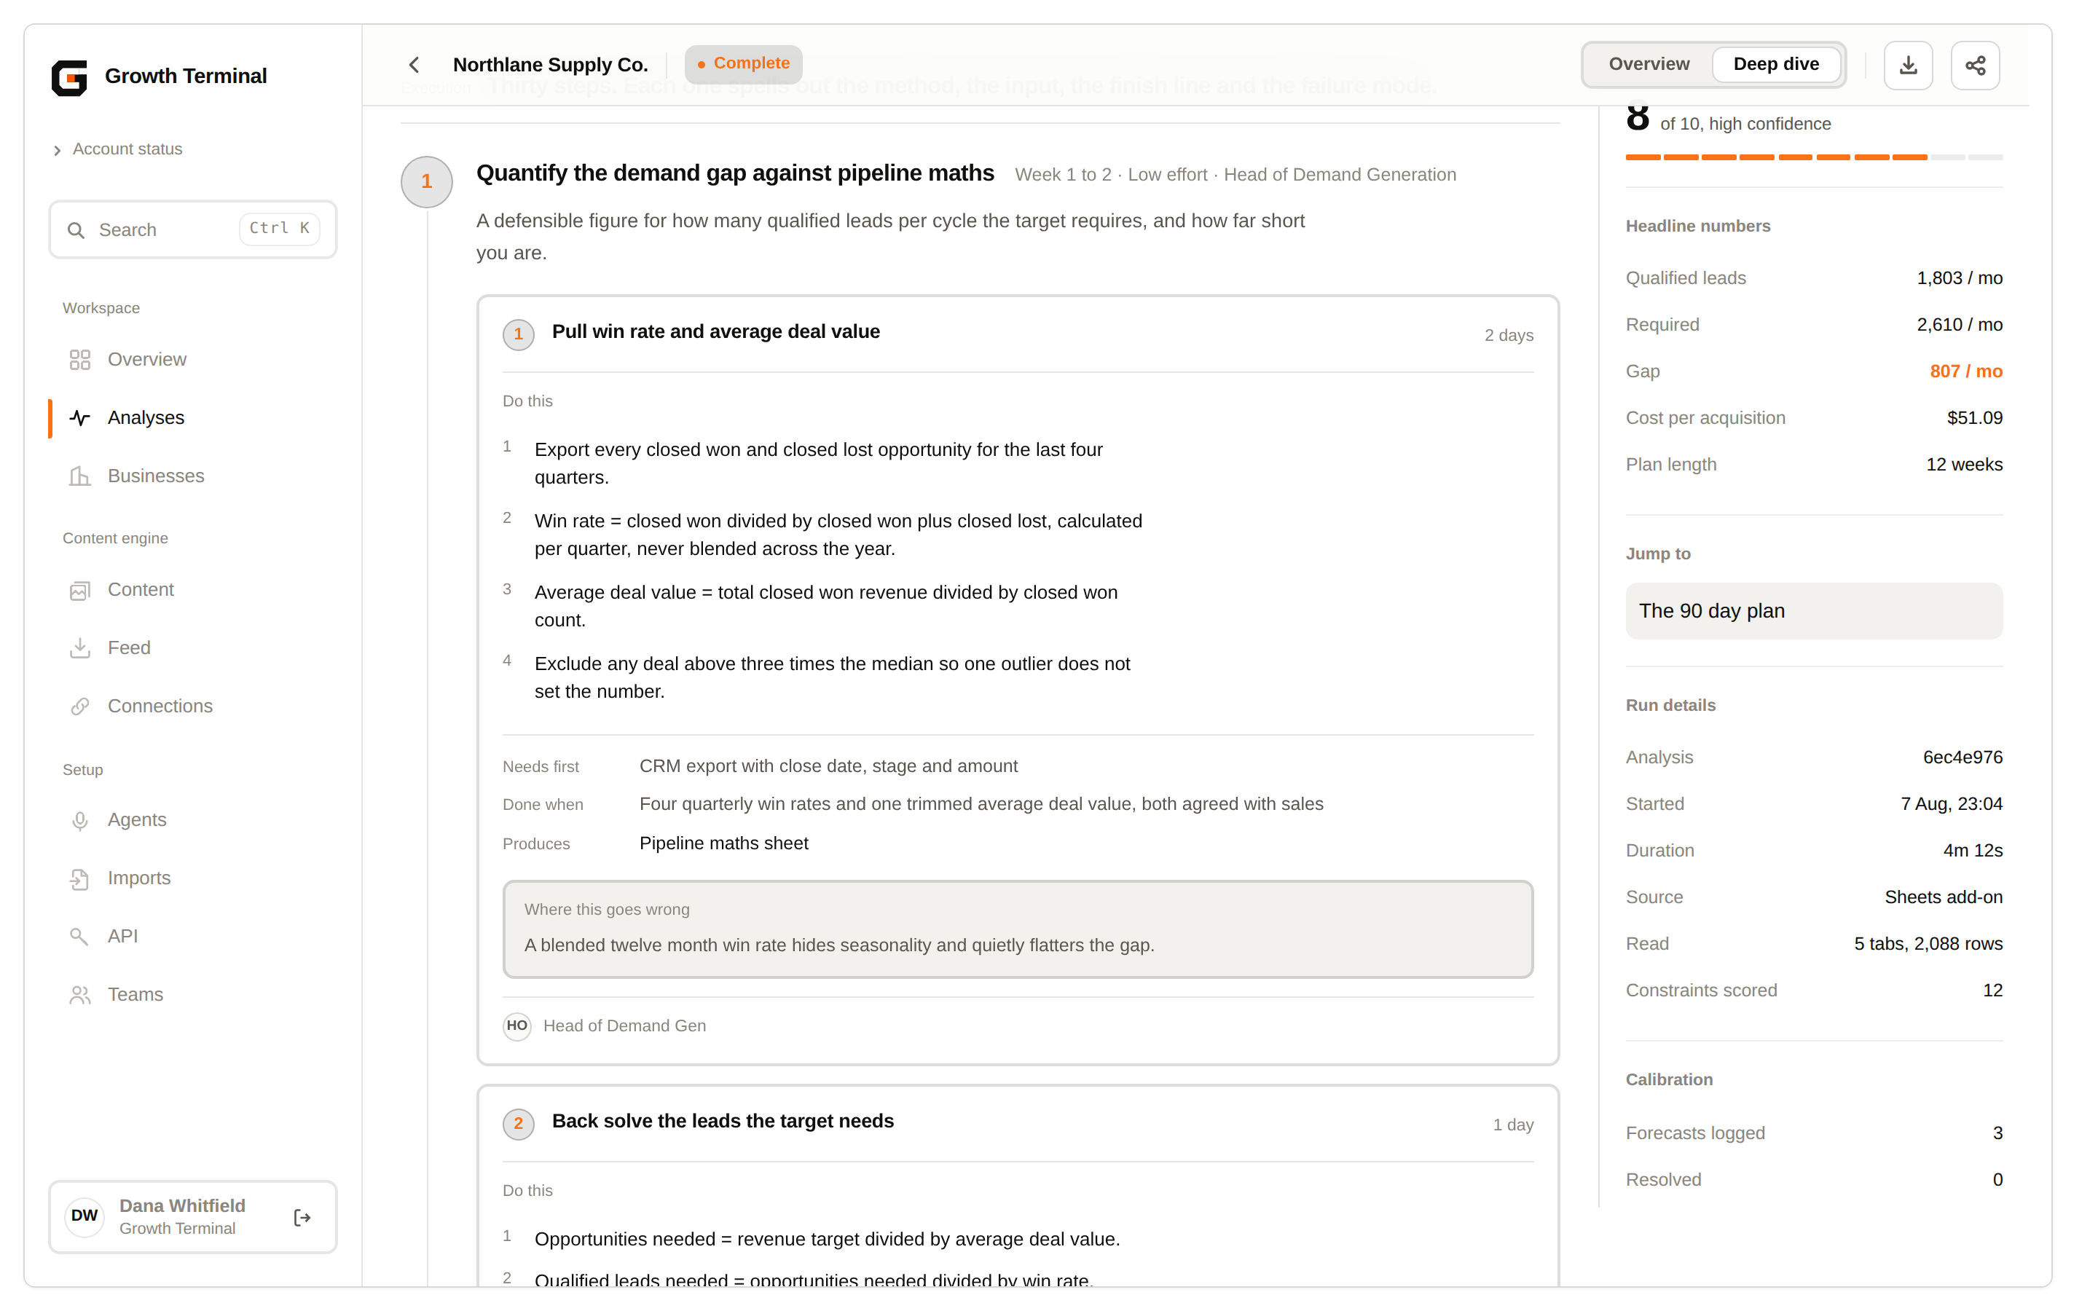Image resolution: width=2098 pixels, height=1311 pixels.
Task: Click the HO avatar for Head of Demand Gen
Action: [517, 1025]
